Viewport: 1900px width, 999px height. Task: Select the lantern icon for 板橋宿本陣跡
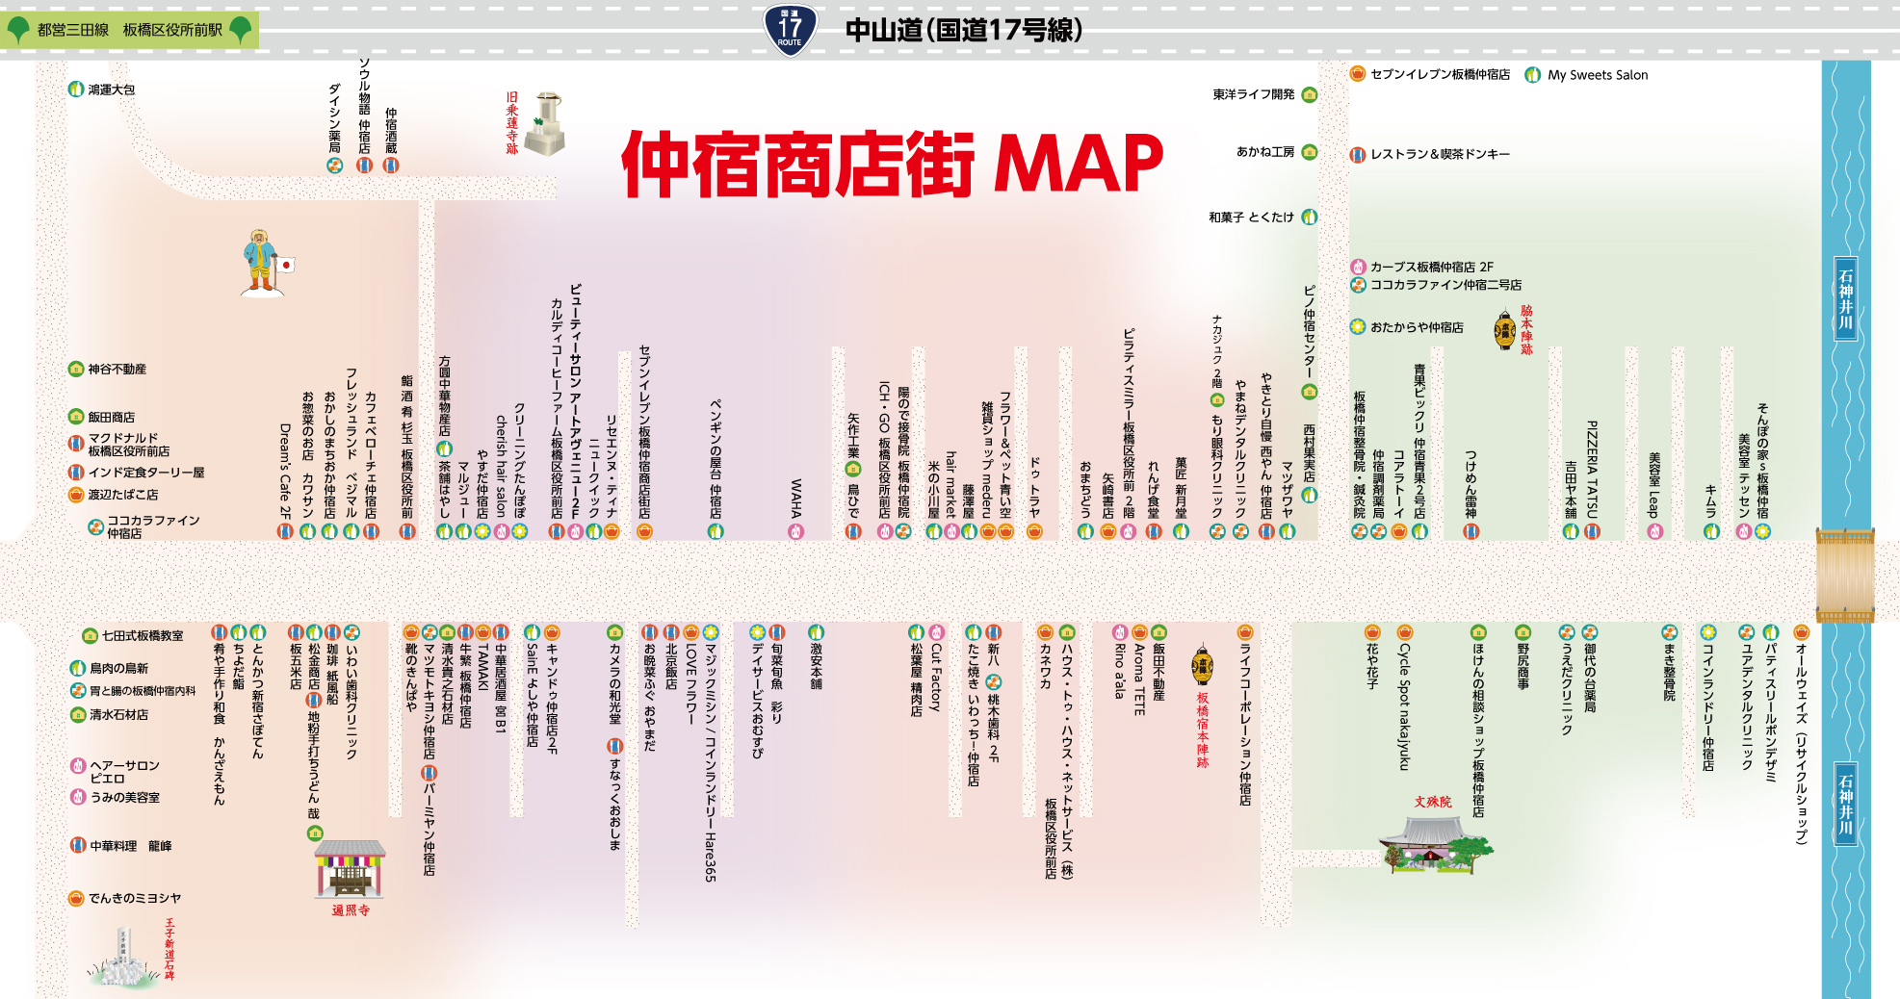tap(1202, 665)
